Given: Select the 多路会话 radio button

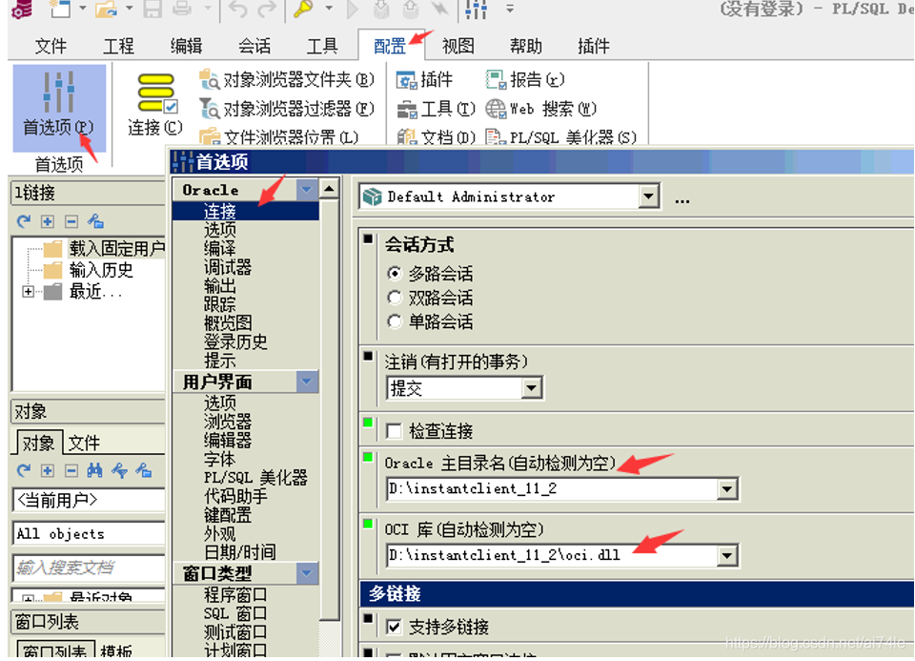Looking at the screenshot, I should 395,274.
